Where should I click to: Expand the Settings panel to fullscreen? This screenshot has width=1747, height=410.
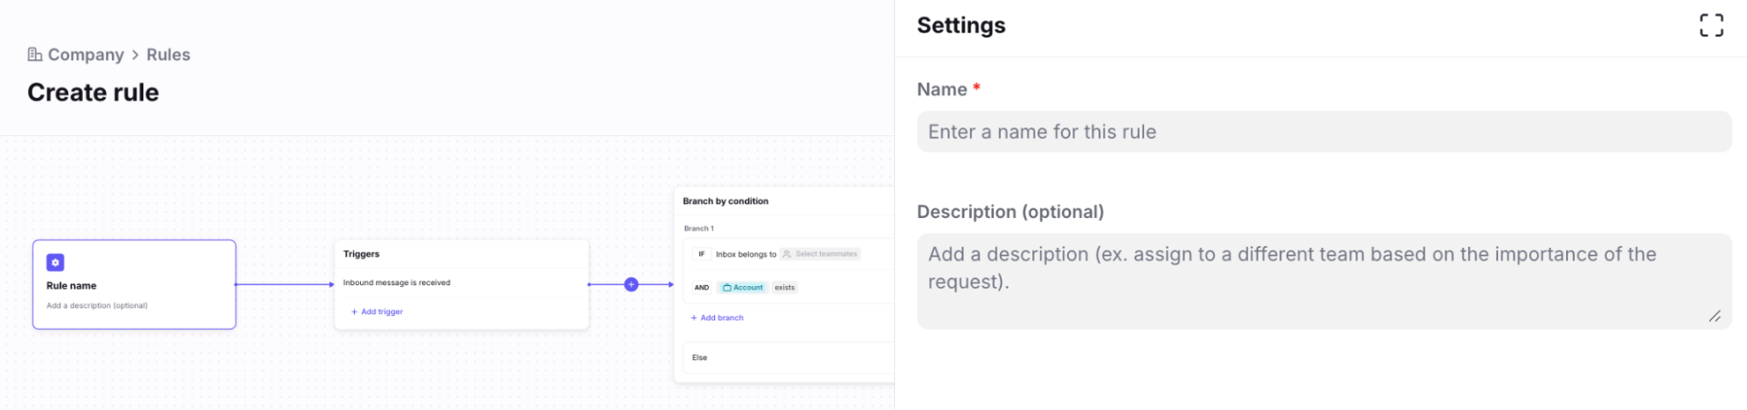point(1710,25)
